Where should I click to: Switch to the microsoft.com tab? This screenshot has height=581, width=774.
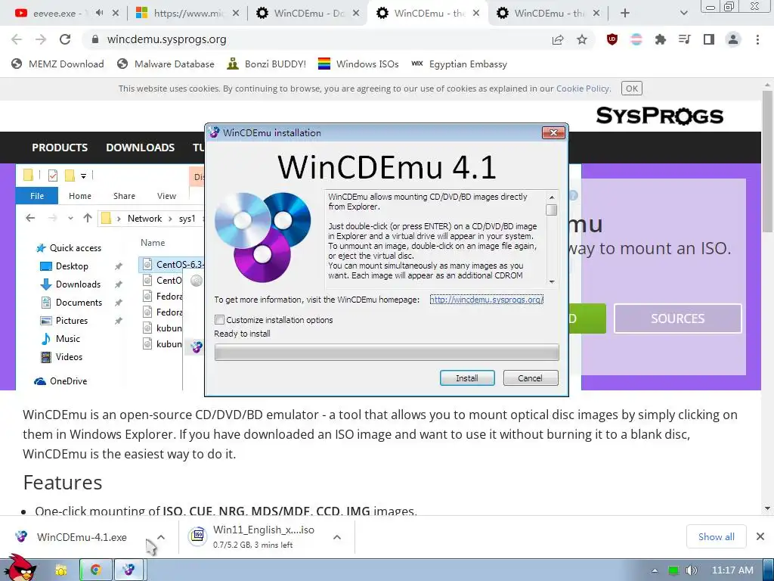(187, 14)
